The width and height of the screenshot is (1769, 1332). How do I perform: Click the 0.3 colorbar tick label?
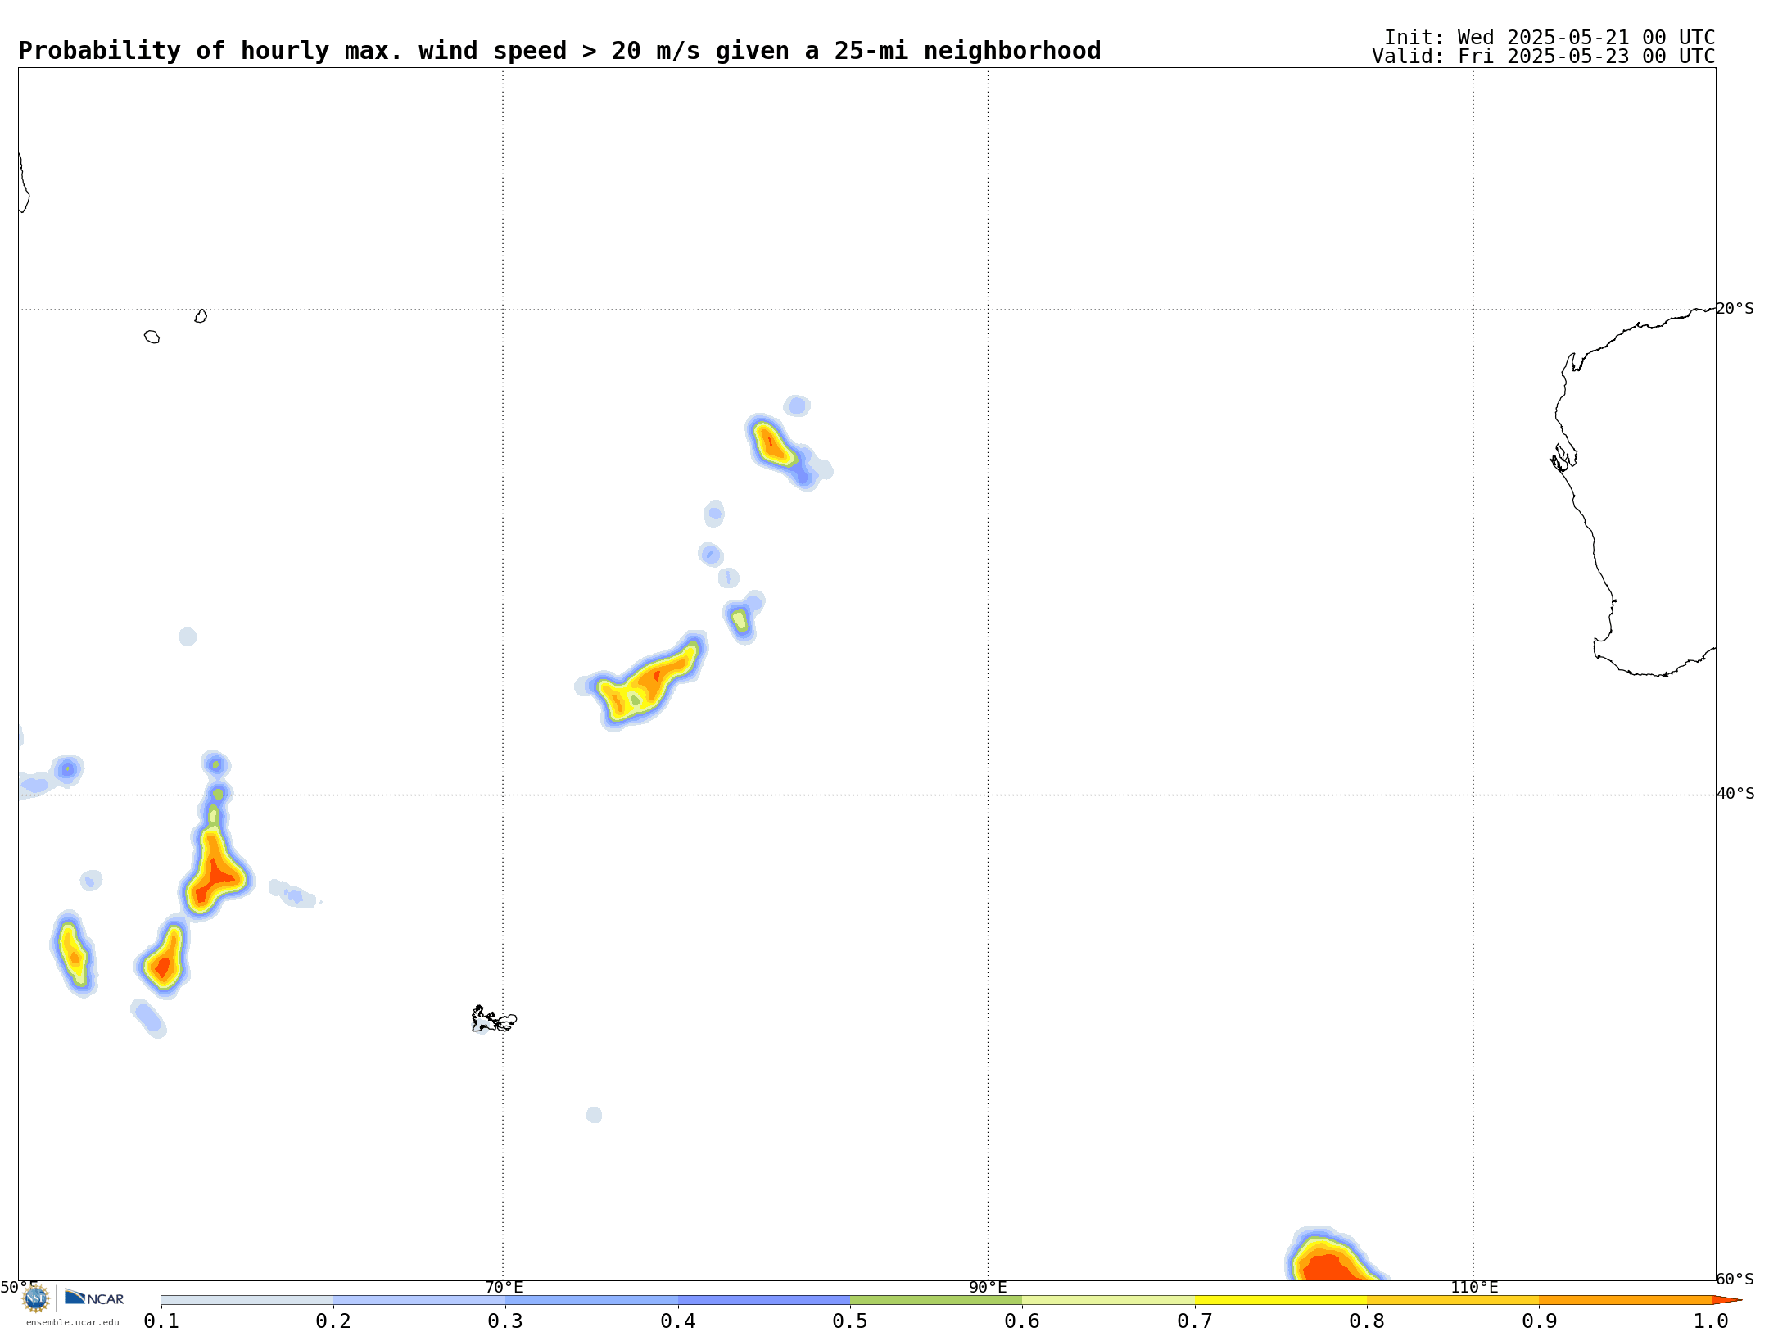pyautogui.click(x=505, y=1321)
